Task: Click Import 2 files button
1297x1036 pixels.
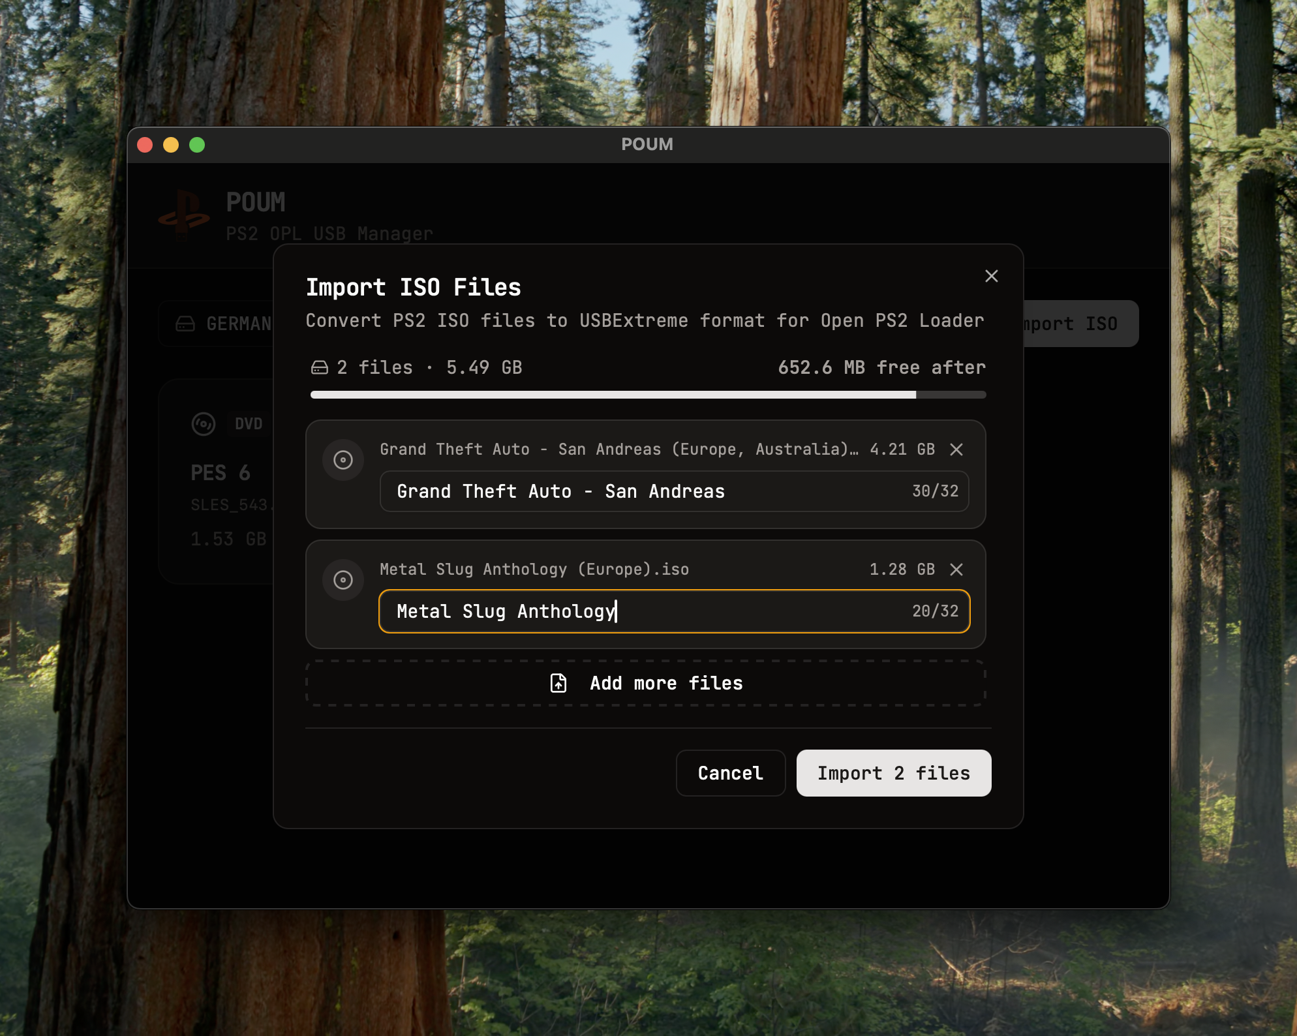Action: click(x=893, y=773)
